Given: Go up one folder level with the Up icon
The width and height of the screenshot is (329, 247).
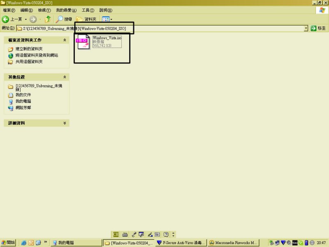Looking at the screenshot, I should pyautogui.click(x=48, y=19).
